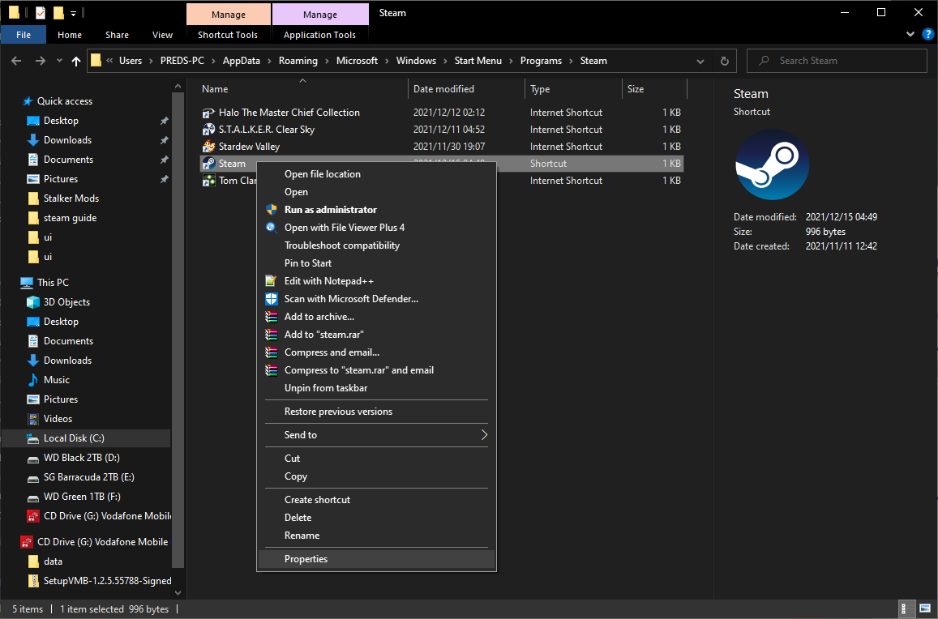This screenshot has height=619, width=938.
Task: Click the Notepad++ icon in the context menu
Action: 272,280
